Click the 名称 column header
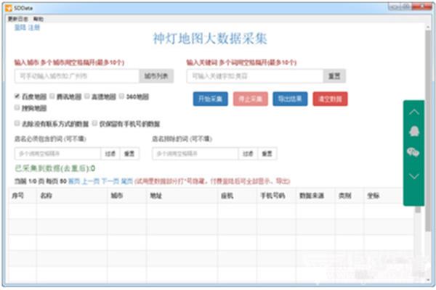436x290 pixels. coord(72,196)
